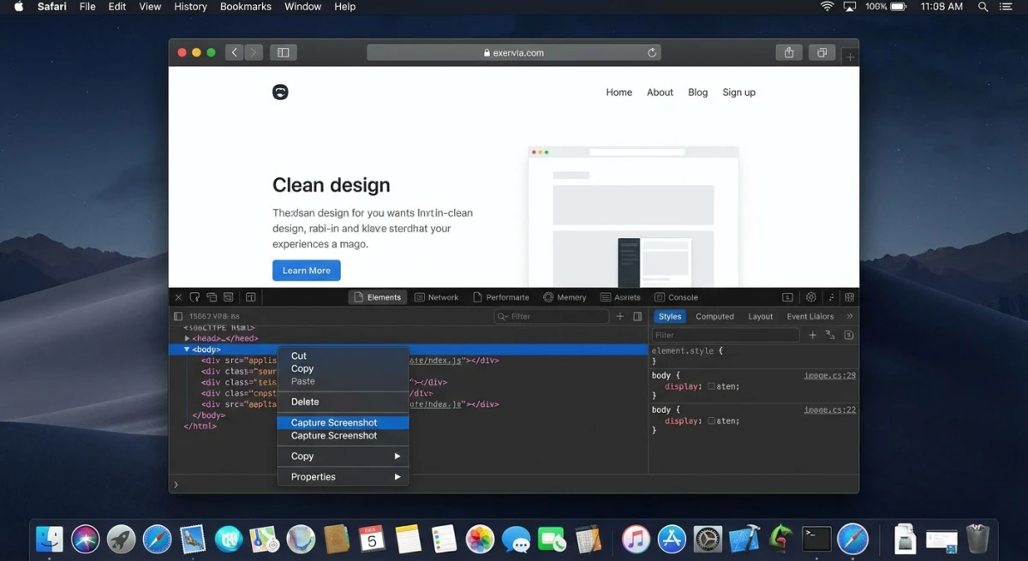Screen dimensions: 1028x561
Task: Go back with Safari's back arrow
Action: click(x=235, y=52)
